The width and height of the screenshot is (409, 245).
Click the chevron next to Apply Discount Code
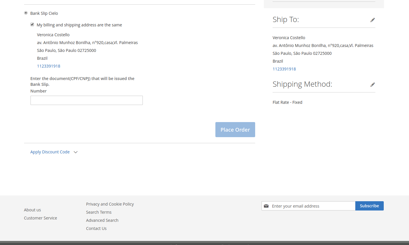tap(75, 152)
